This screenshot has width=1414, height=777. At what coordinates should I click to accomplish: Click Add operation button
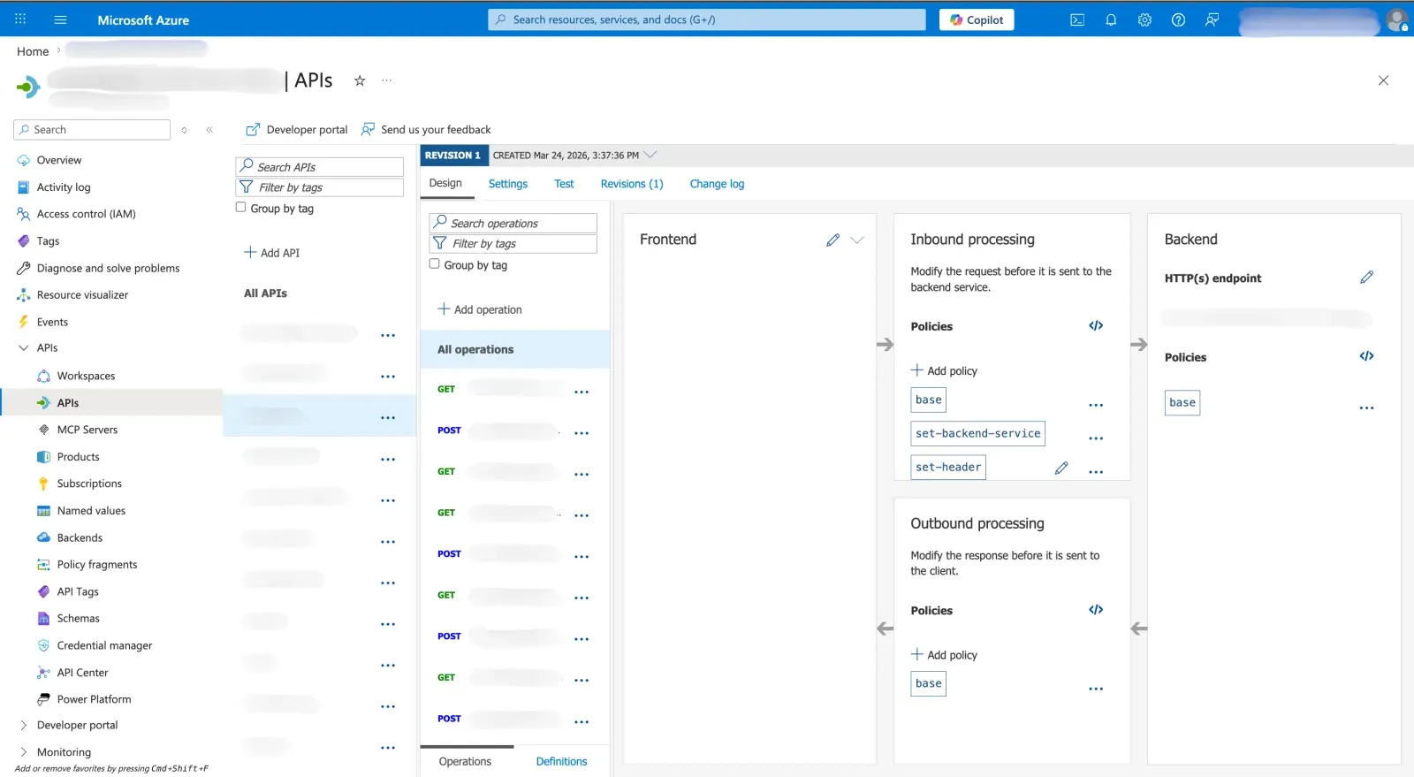click(480, 309)
